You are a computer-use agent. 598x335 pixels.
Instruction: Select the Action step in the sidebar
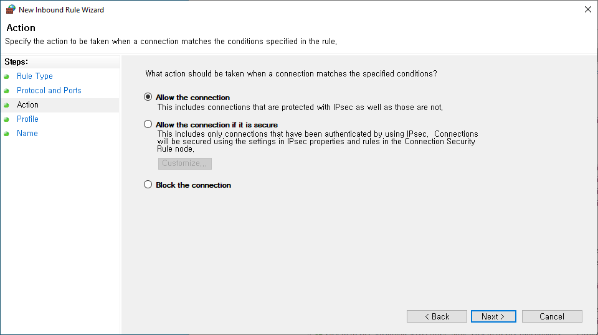pos(28,105)
